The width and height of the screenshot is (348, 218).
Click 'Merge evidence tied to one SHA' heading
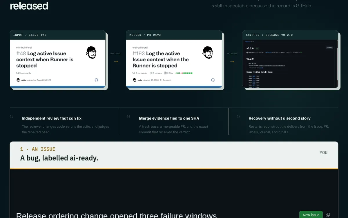click(169, 118)
